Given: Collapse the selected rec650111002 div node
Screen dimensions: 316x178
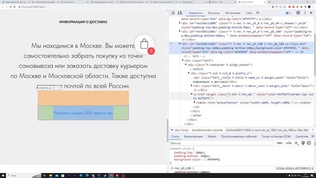Looking at the screenshot, I should (x=180, y=44).
